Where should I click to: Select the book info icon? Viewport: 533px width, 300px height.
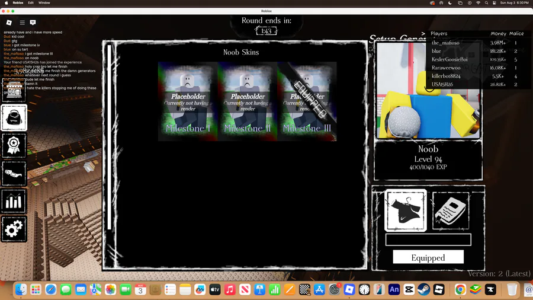(451, 210)
